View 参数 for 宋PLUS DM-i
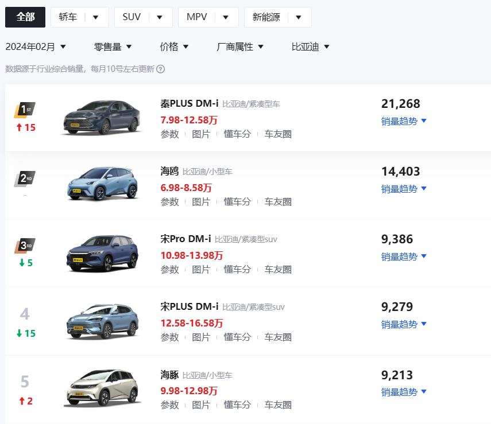This screenshot has width=491, height=424. click(x=170, y=337)
